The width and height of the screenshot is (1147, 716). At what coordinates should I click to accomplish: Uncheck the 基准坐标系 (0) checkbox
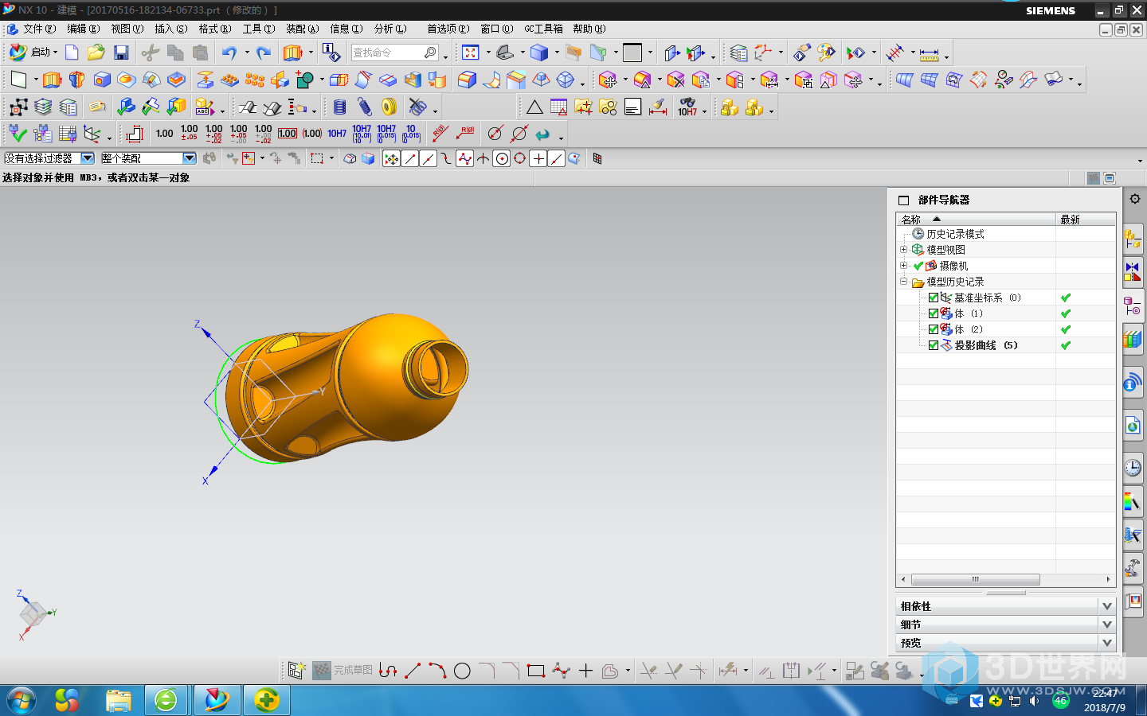[934, 298]
